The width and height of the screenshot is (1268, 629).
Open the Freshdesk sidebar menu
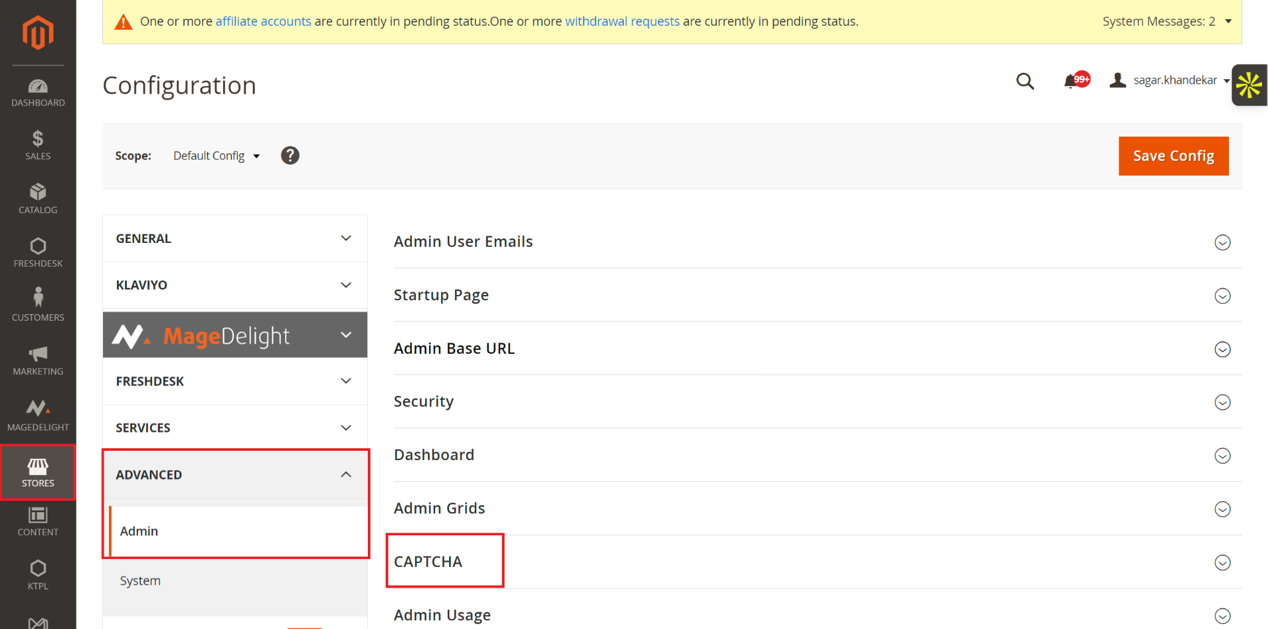pos(38,252)
